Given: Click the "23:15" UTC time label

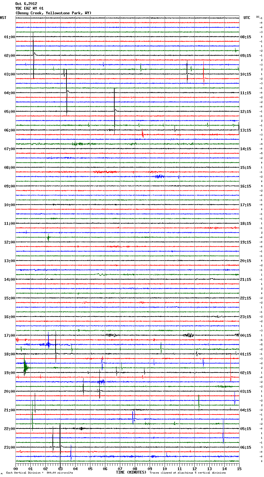Looking at the screenshot, I should coord(246,317).
